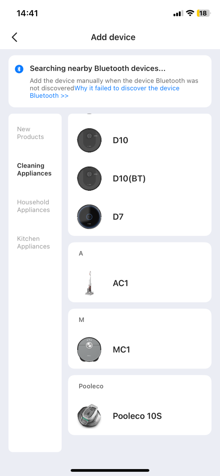Tap the Pooleco 10S pool robot image
This screenshot has height=476, width=220.
point(89,416)
